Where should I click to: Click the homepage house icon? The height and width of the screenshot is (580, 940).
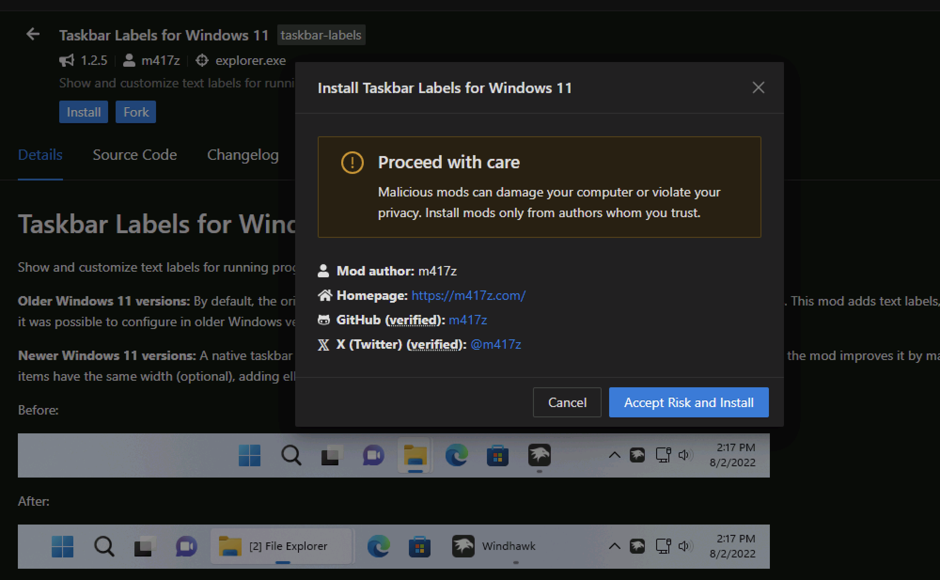(x=325, y=294)
